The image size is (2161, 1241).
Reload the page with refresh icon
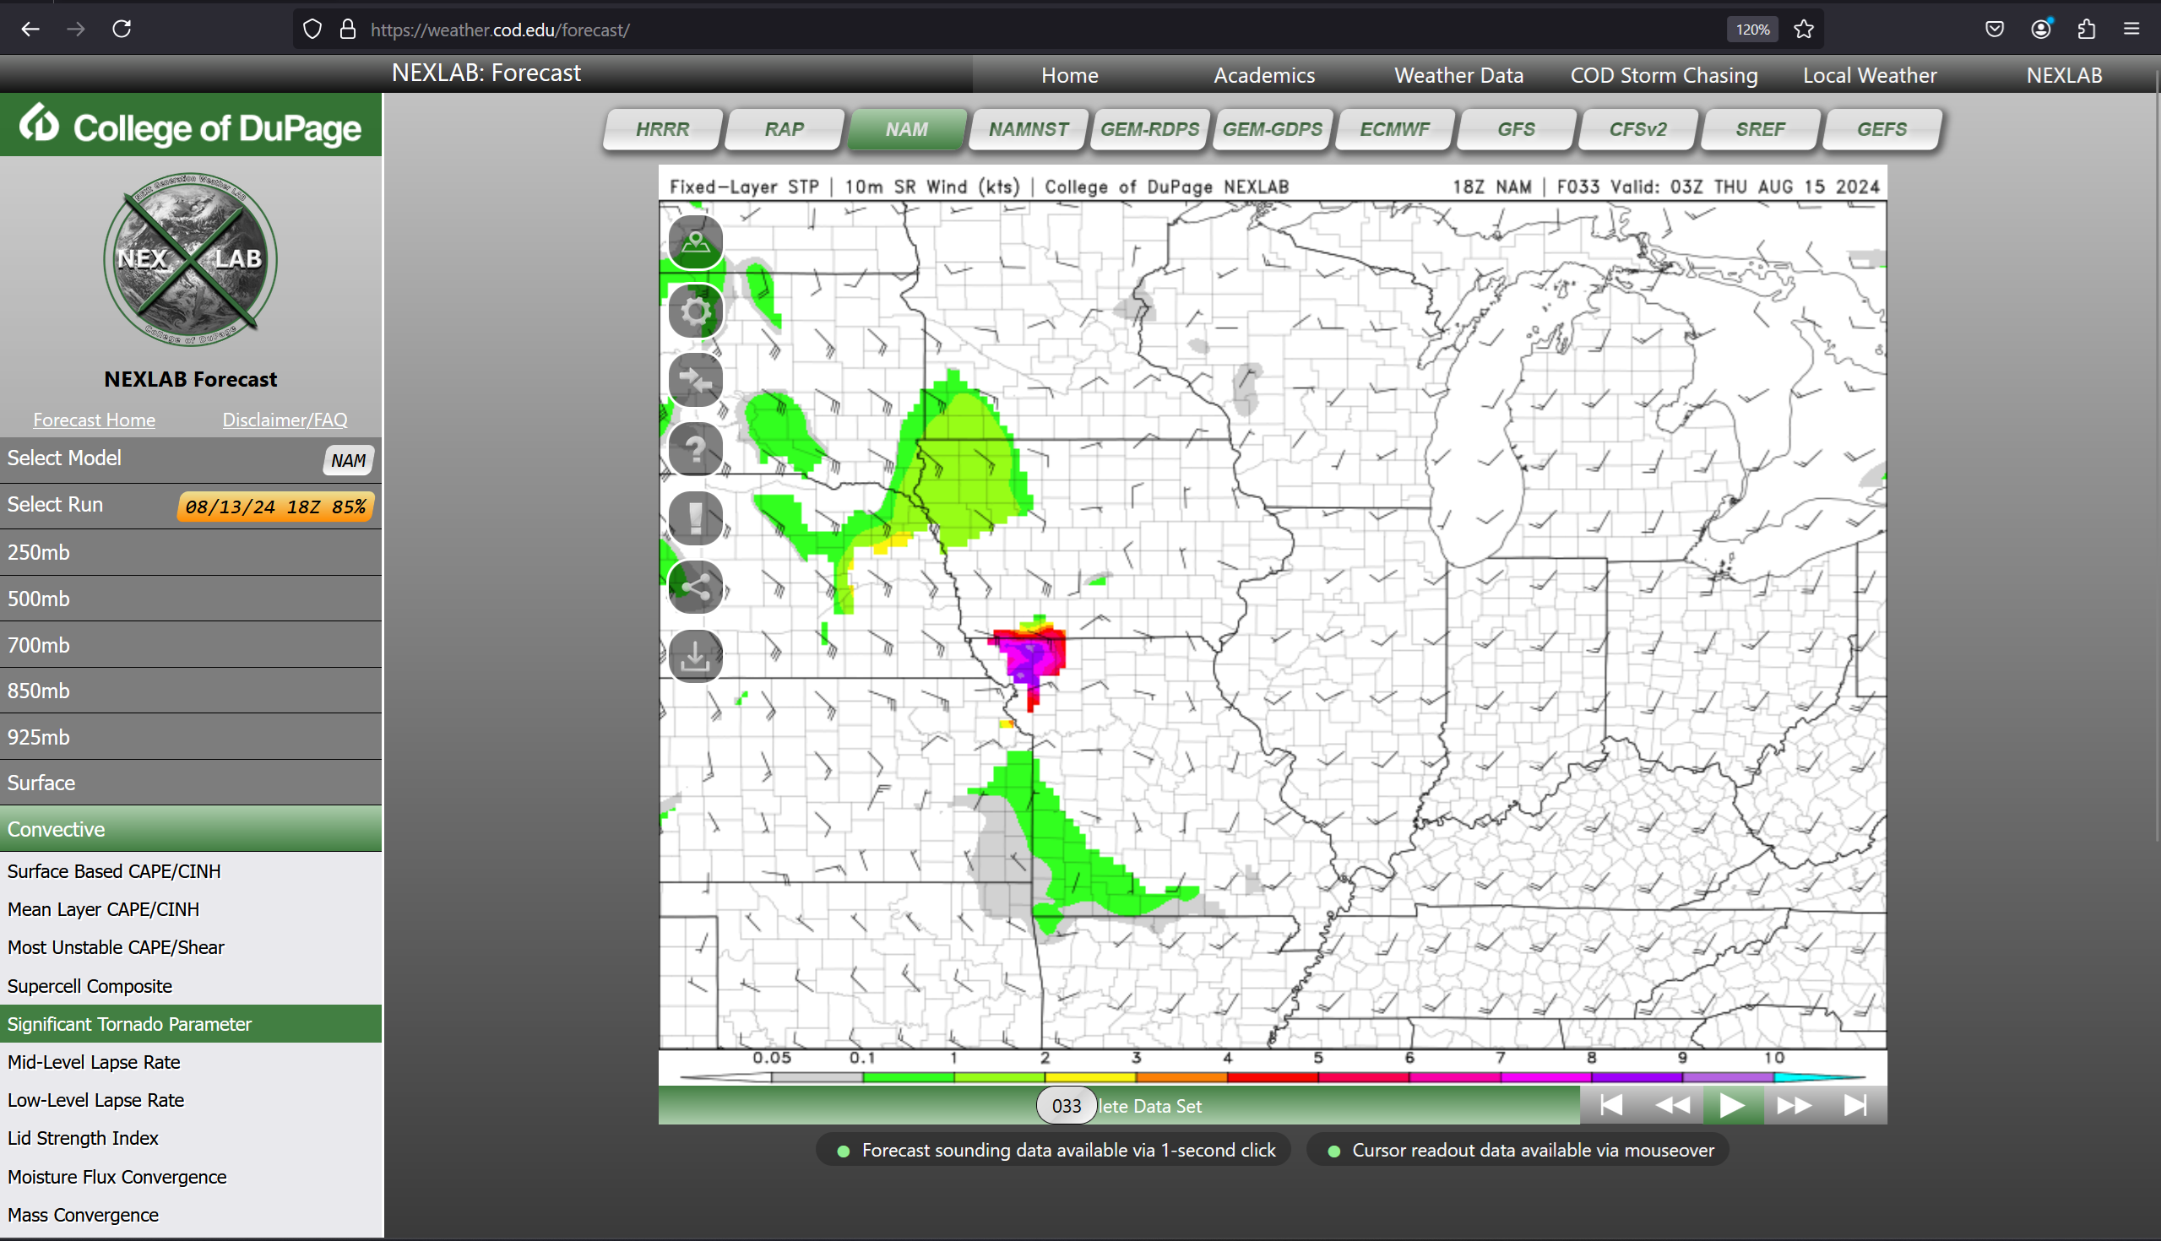click(122, 29)
